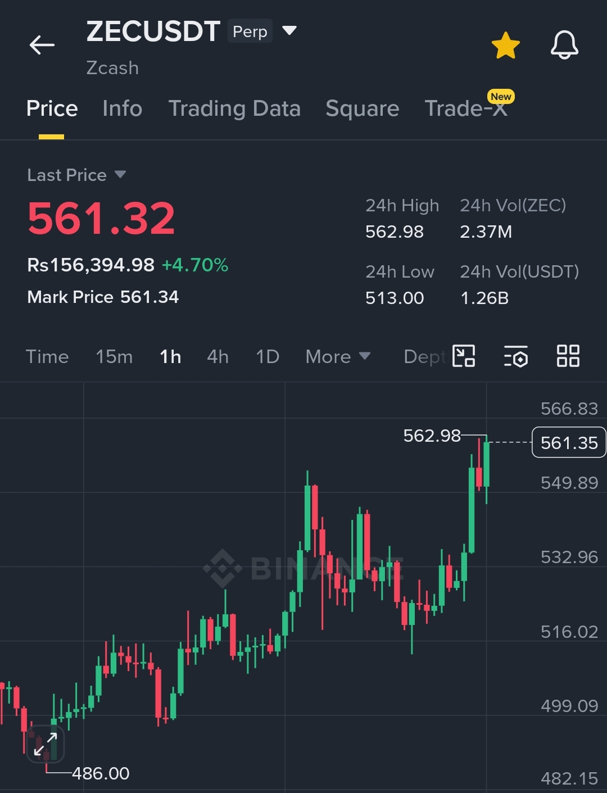Open the Square tab
Image resolution: width=607 pixels, height=793 pixels.
[363, 108]
